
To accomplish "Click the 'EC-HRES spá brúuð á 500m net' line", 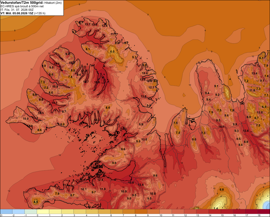I will click(x=22, y=6).
